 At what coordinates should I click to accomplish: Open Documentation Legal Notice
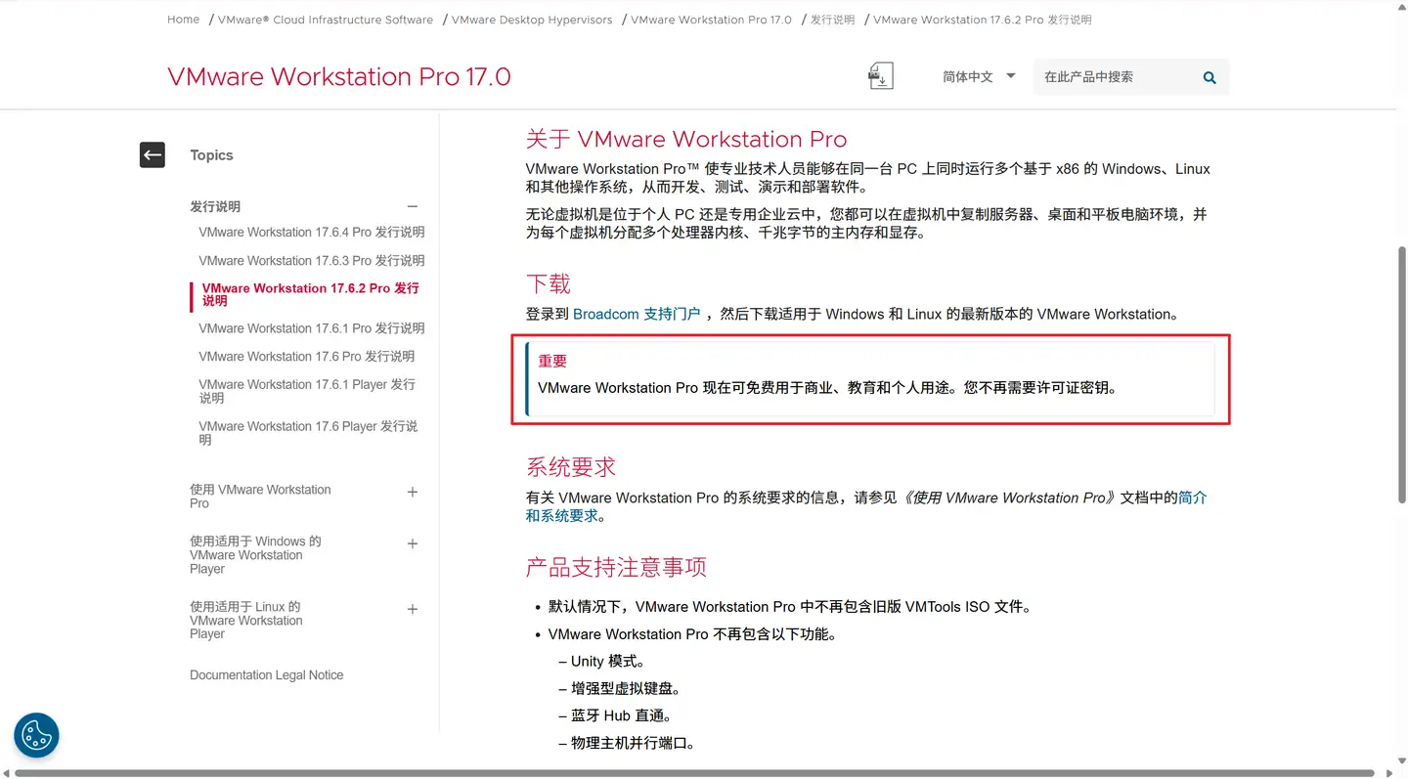pyautogui.click(x=267, y=675)
